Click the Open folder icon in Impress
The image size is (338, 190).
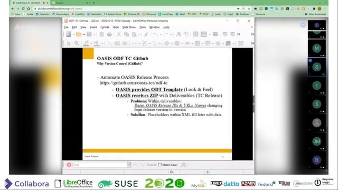coord(79,34)
